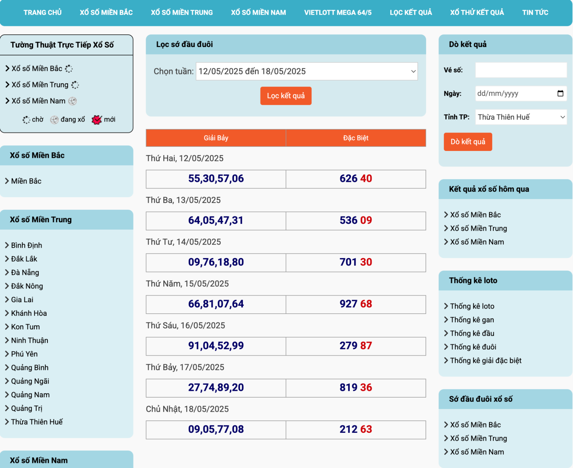573x468 pixels.
Task: Click the chờ legend spinner icon
Action: click(26, 120)
